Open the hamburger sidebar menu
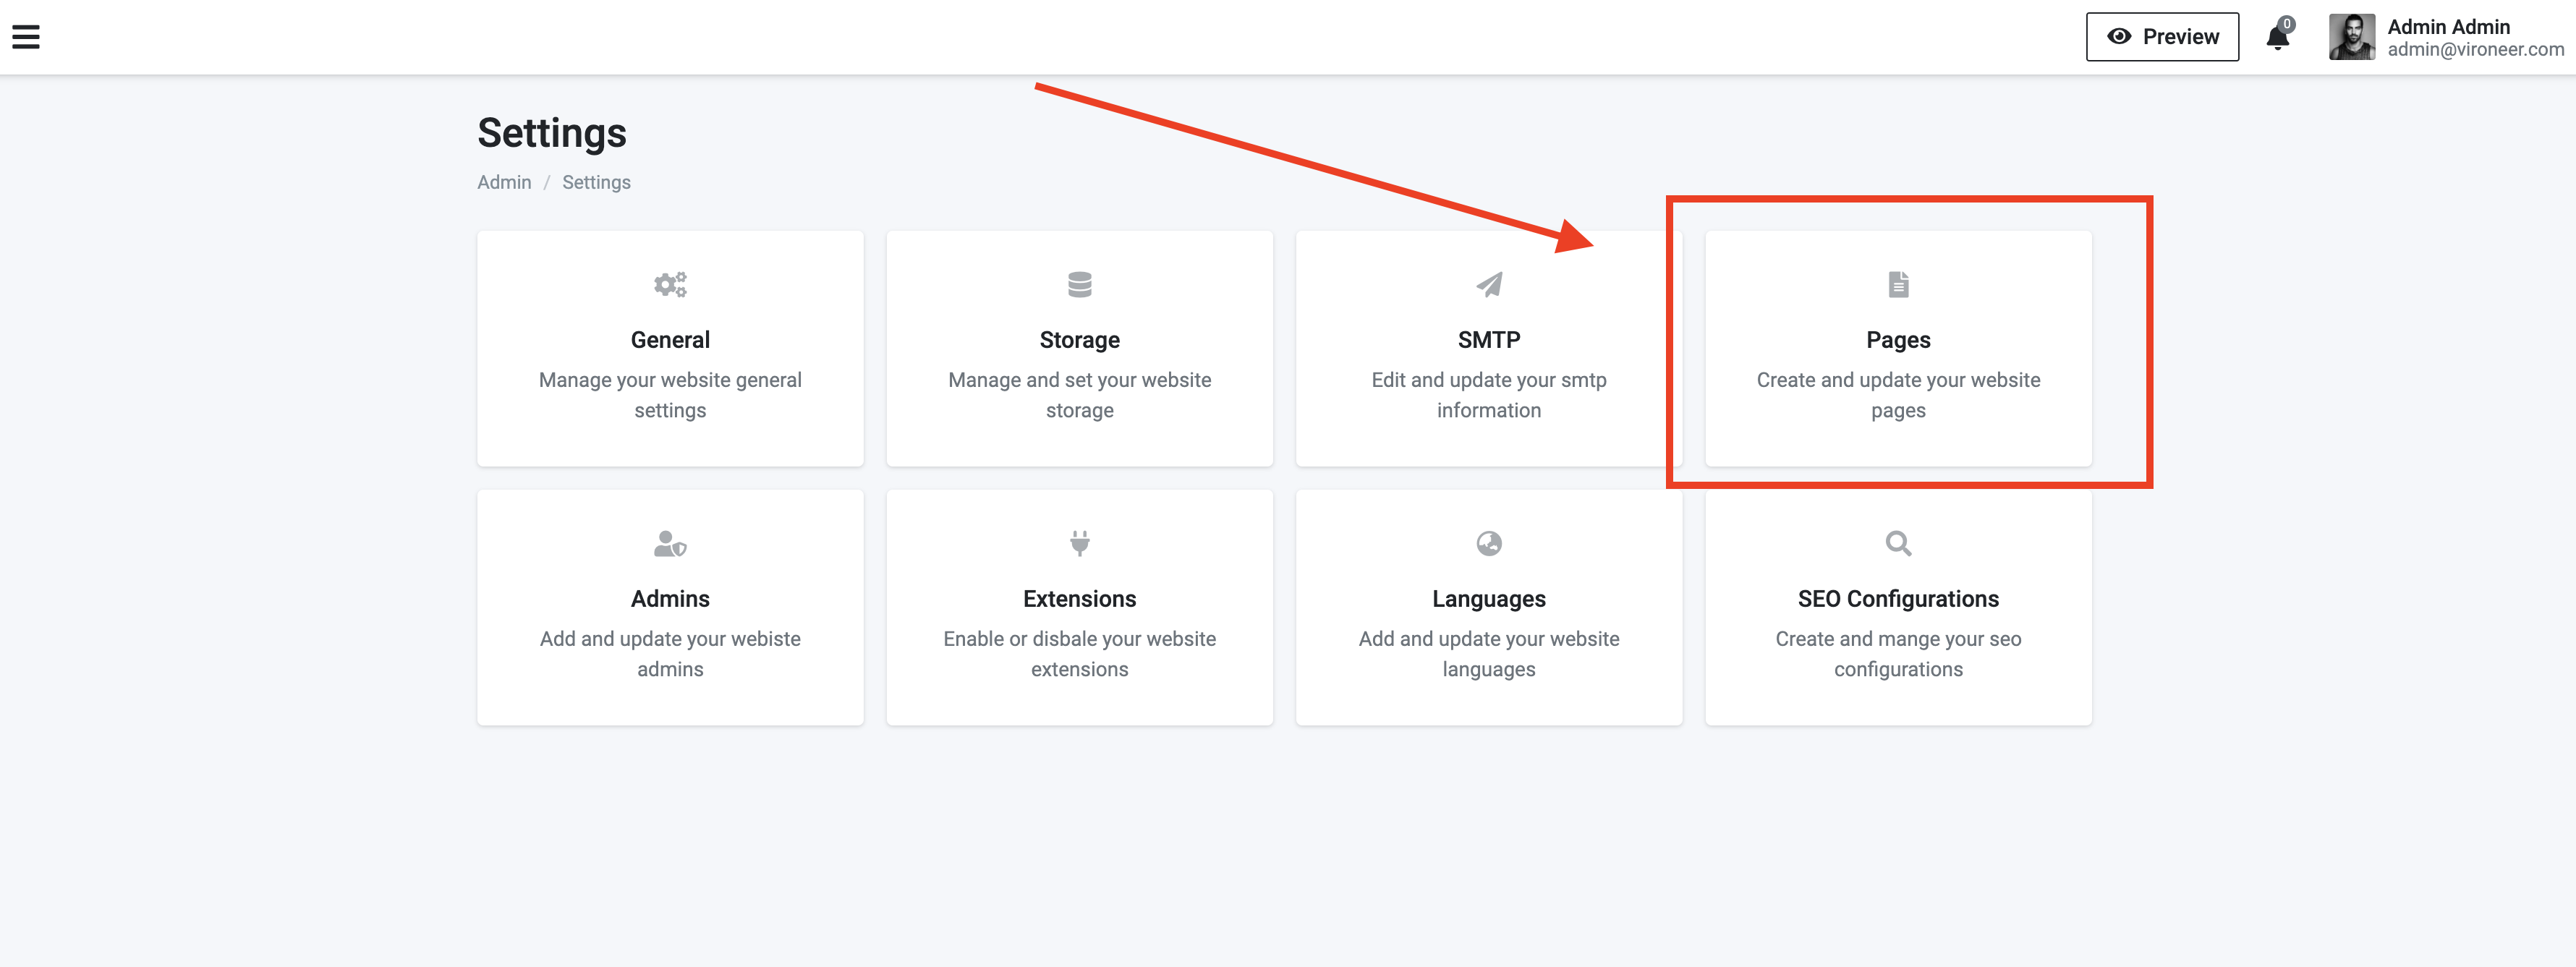Viewport: 2576px width, 967px height. pos(26,37)
